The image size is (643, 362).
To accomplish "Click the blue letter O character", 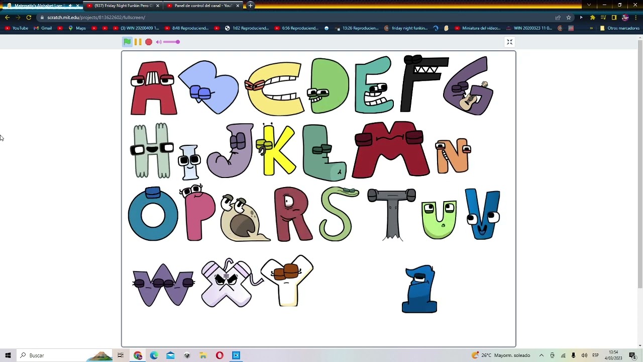I will (153, 214).
